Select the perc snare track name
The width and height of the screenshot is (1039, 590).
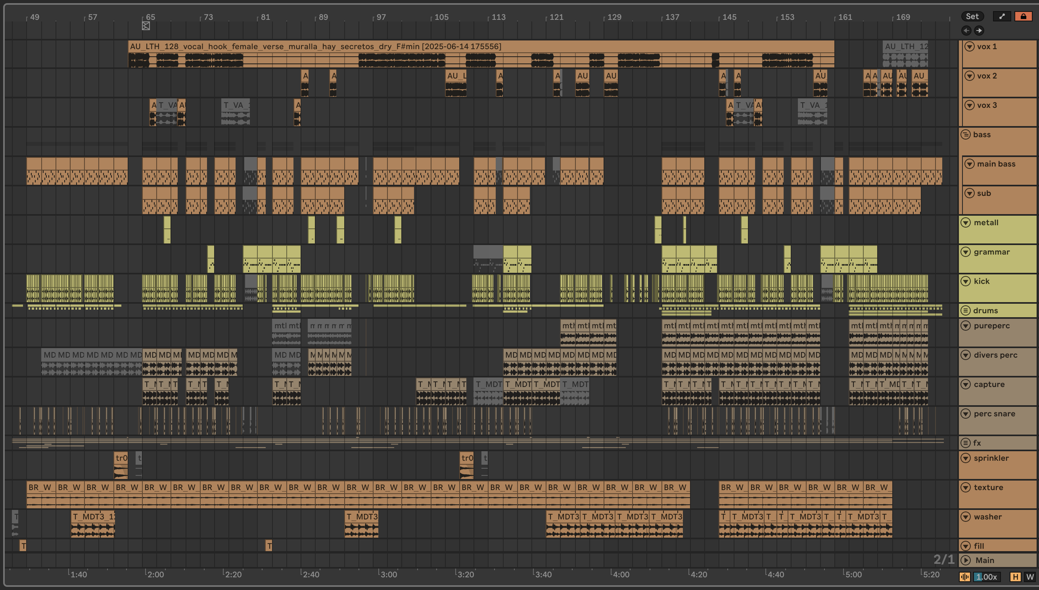tap(995, 414)
